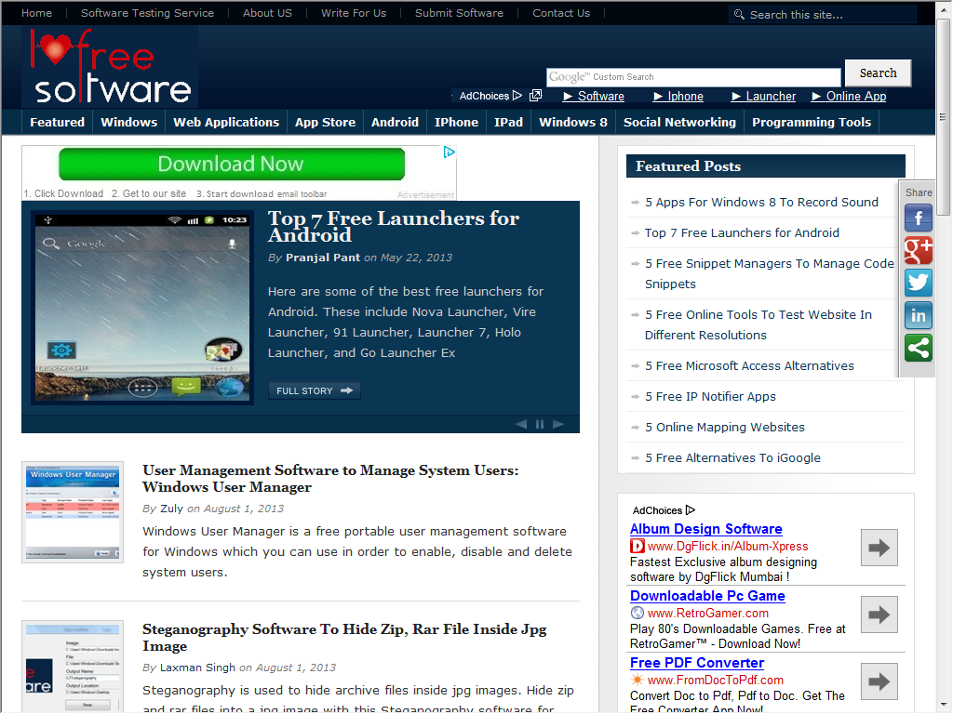Click the Online App ad link
Image resolution: width=953 pixels, height=714 pixels.
849,96
